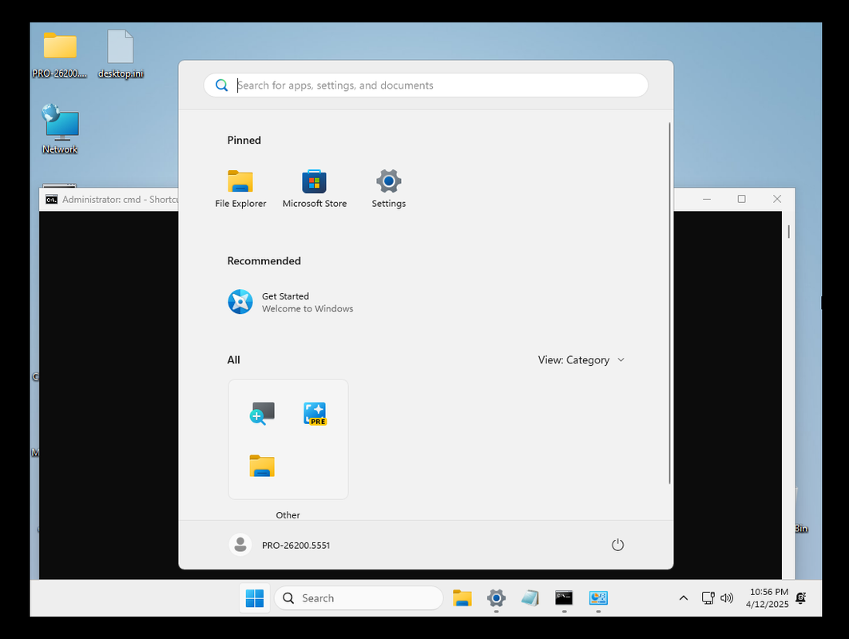
Task: Click the network icon in the system tray
Action: point(708,597)
